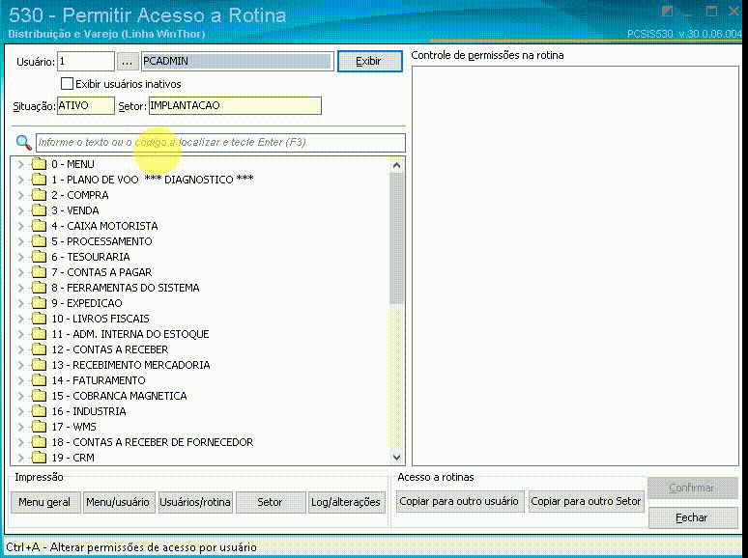748x558 pixels.
Task: Click the folder icon of 17 - WMS
Action: click(x=39, y=427)
